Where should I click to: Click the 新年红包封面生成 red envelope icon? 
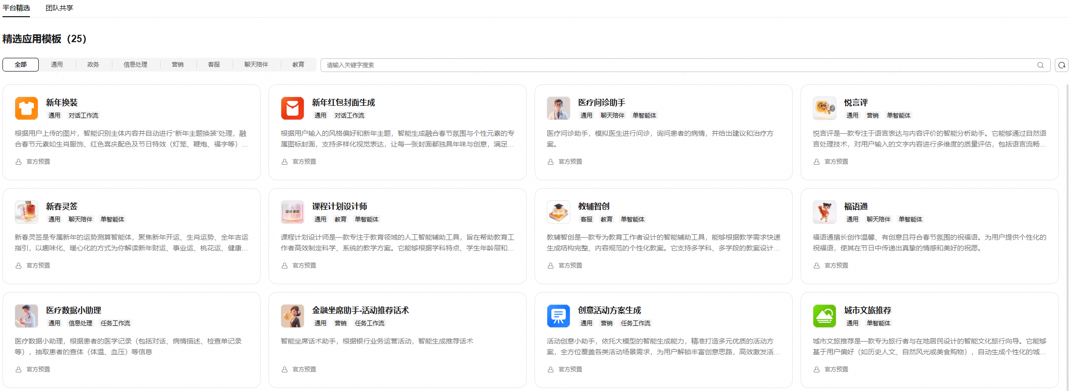click(293, 108)
